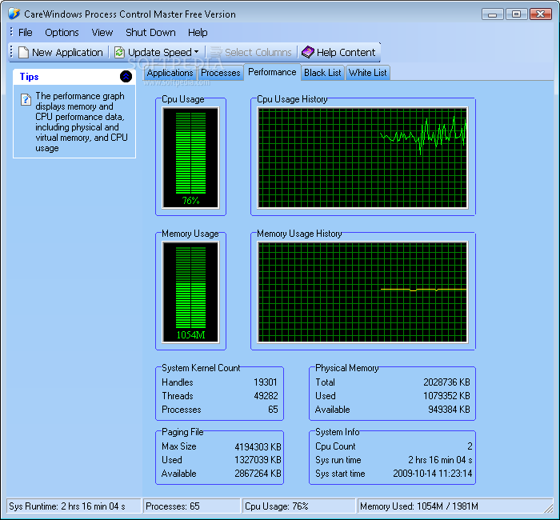The width and height of the screenshot is (560, 520).
Task: Click the Tips panel header title
Action: point(30,77)
